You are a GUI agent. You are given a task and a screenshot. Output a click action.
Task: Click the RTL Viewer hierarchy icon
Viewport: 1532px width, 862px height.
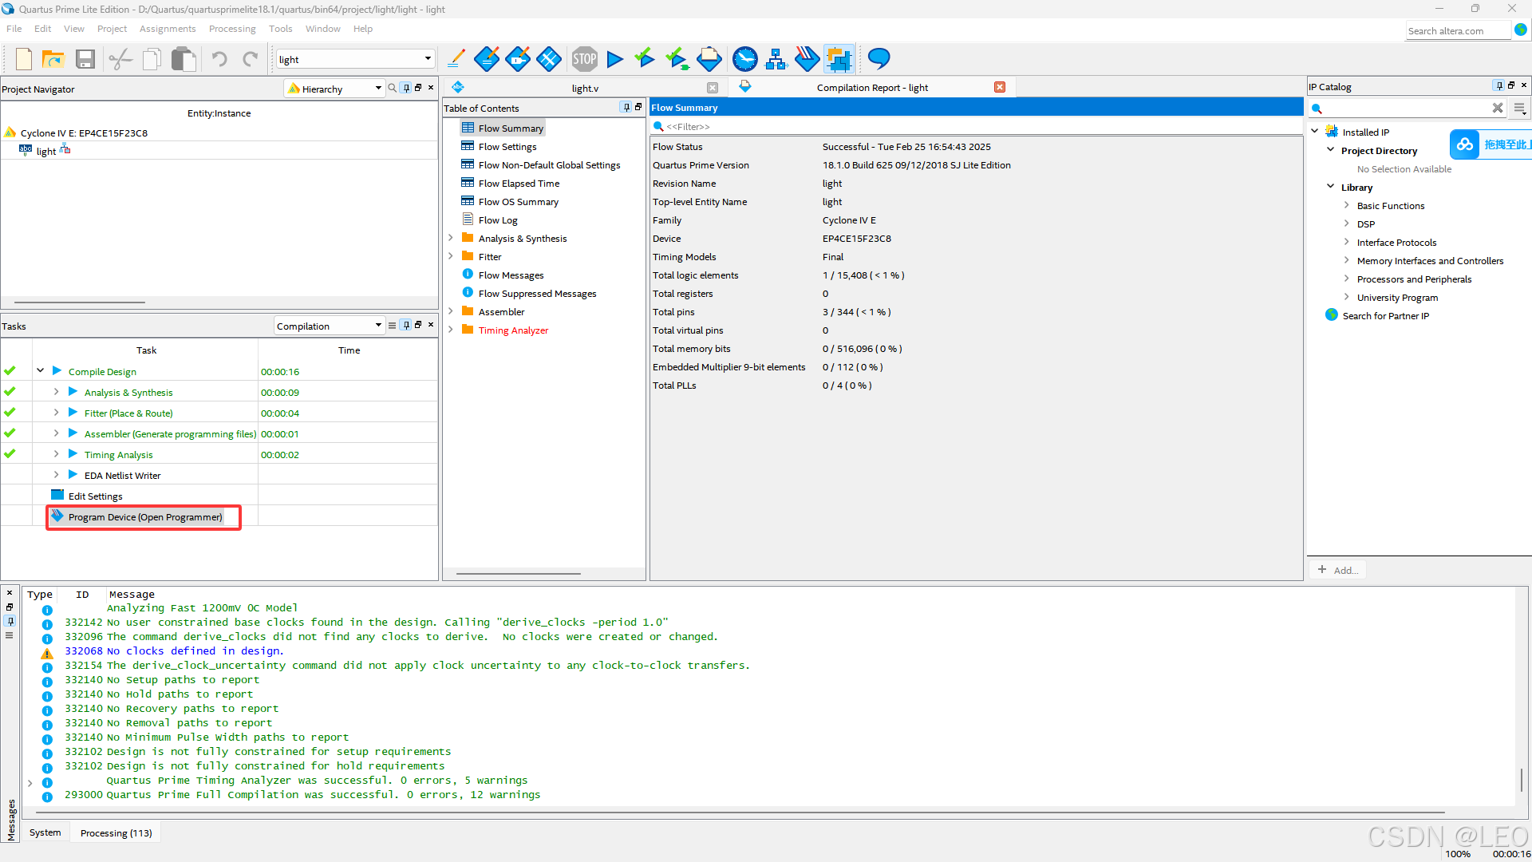coord(776,59)
